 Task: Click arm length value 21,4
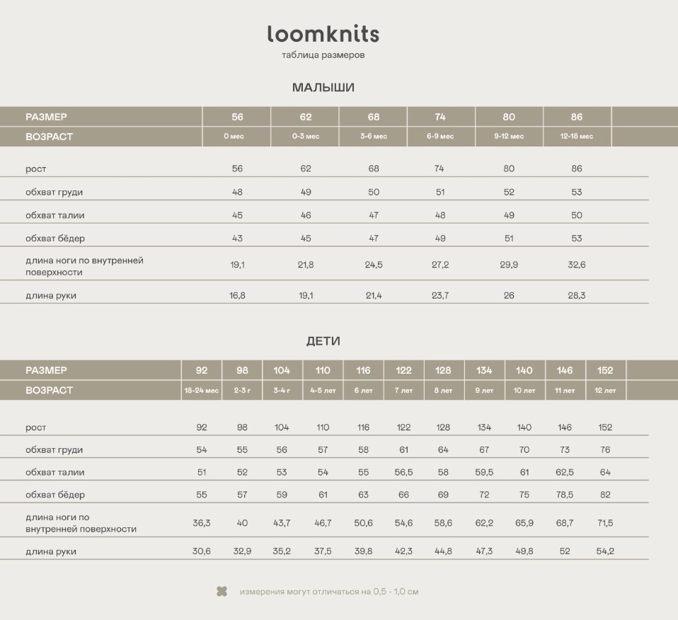pos(374,296)
